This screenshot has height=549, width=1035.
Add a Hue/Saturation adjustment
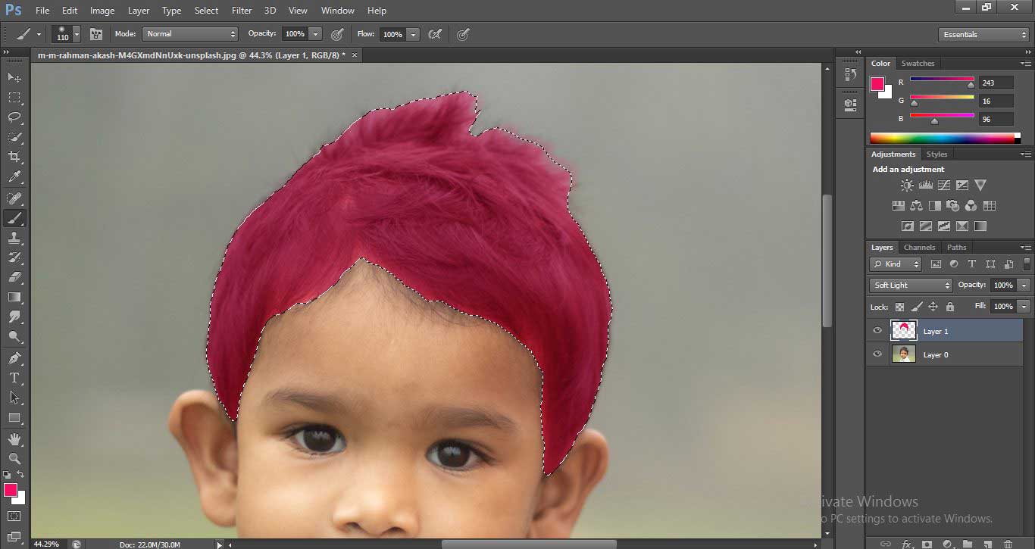click(899, 204)
